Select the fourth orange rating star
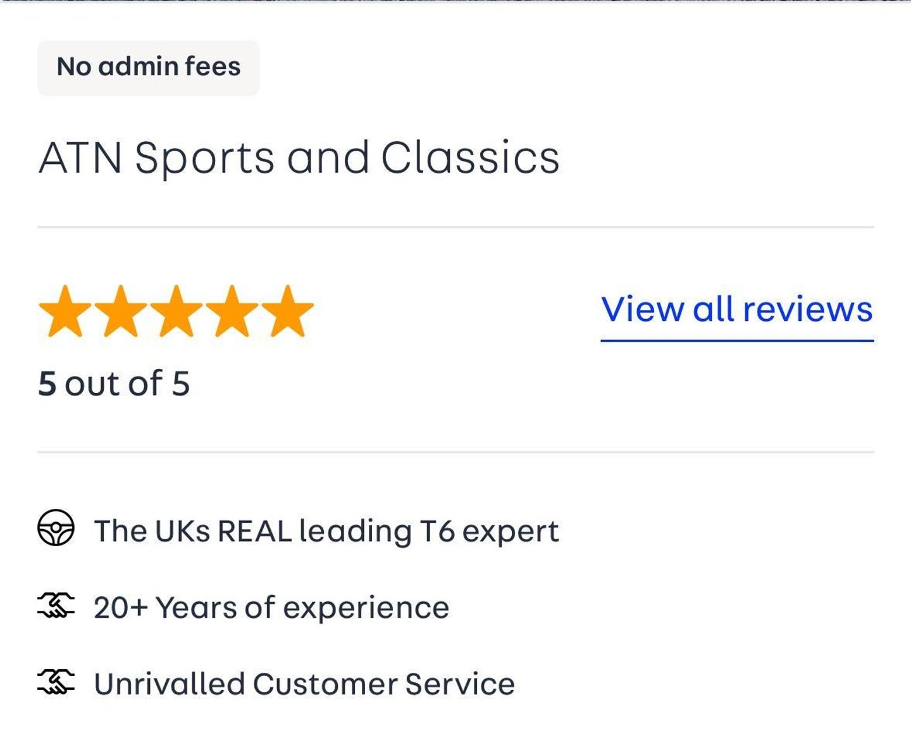Image resolution: width=911 pixels, height=731 pixels. 232,311
